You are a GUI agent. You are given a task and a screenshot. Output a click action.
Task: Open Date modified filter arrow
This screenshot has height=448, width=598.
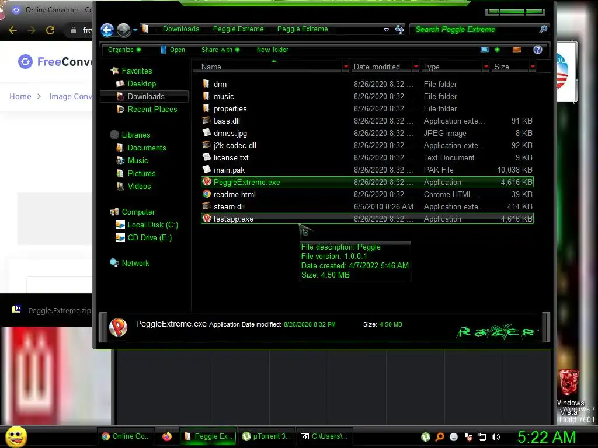coord(416,66)
